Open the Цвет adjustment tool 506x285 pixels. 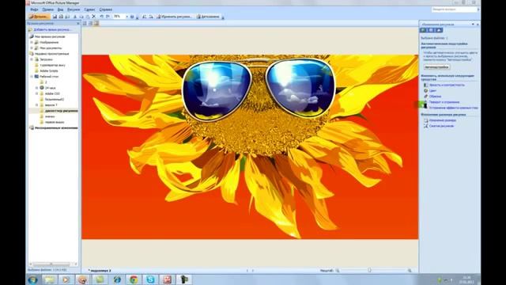[x=432, y=91]
